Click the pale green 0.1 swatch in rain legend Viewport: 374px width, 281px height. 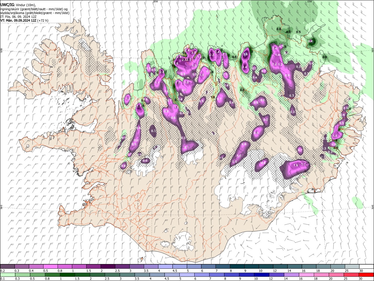(7, 275)
